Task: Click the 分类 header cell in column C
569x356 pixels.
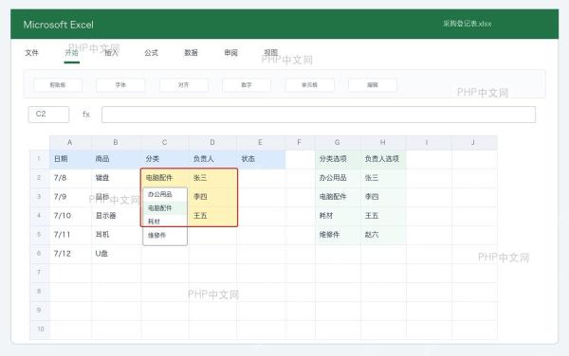Action: 165,159
